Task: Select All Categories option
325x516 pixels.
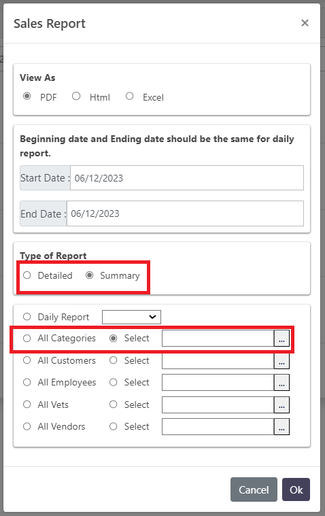Action: point(27,339)
